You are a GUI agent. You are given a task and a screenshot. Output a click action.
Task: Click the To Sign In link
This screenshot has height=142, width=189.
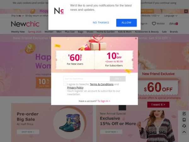point(104,101)
